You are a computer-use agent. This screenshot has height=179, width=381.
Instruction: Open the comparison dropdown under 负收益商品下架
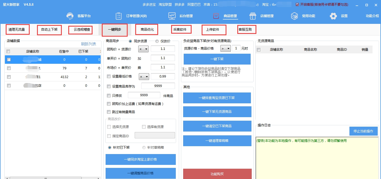coord(225,48)
